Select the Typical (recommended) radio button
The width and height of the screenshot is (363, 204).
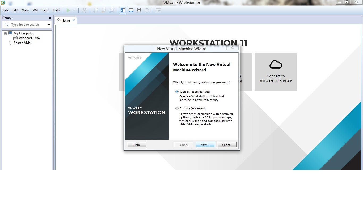point(177,92)
